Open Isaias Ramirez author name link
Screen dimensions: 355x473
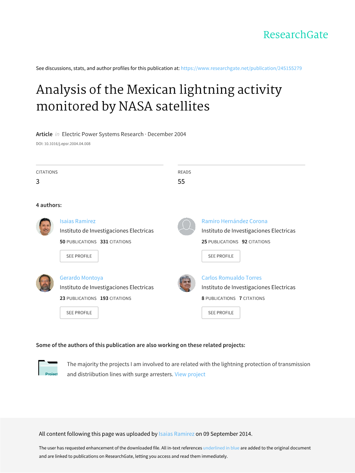tap(78, 221)
